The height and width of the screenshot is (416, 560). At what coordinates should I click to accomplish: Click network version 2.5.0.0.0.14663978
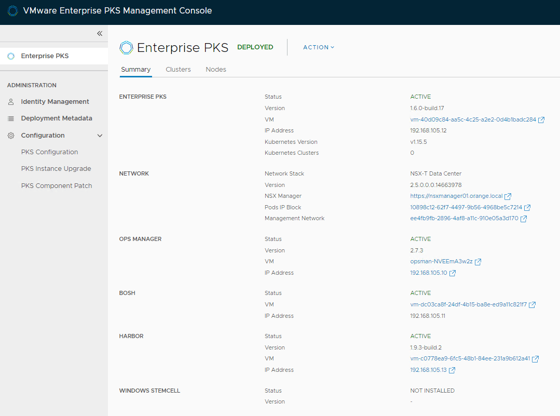point(436,185)
